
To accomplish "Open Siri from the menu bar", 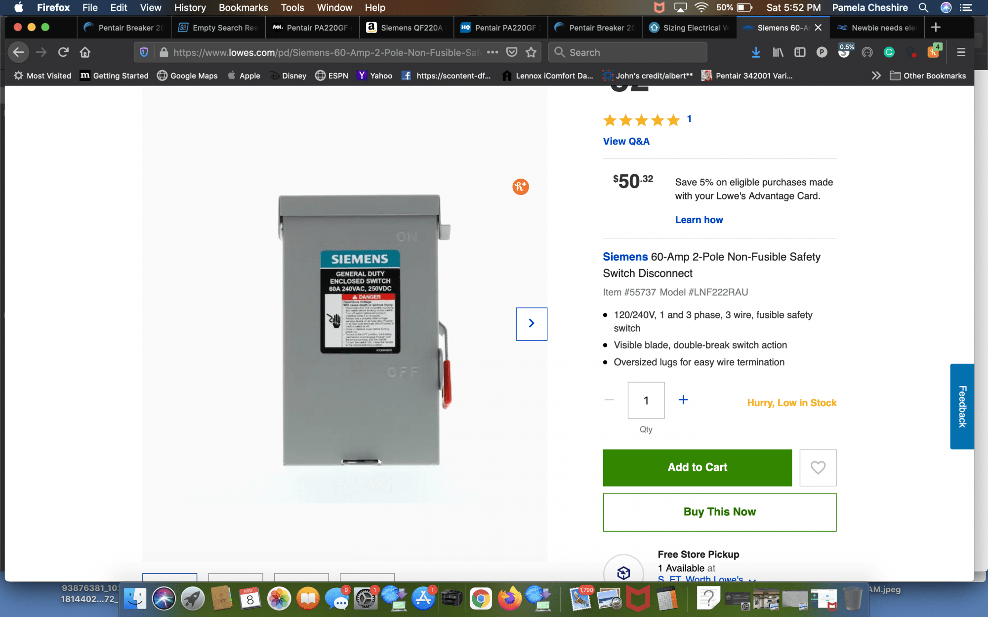I will 946,7.
